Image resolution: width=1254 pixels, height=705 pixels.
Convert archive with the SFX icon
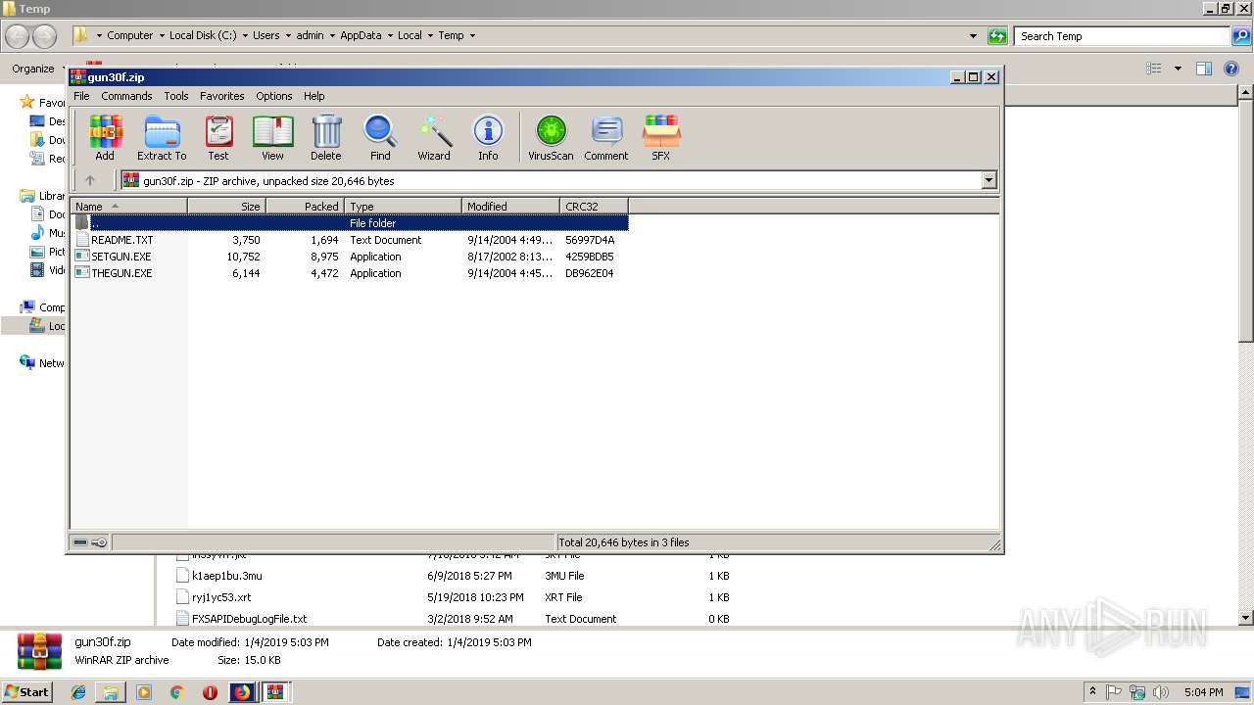(x=661, y=137)
